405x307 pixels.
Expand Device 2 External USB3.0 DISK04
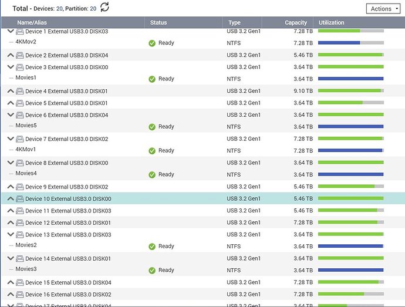[11, 55]
